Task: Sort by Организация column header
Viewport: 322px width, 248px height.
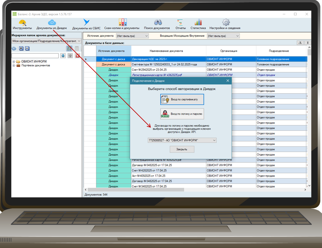Action: click(x=231, y=51)
